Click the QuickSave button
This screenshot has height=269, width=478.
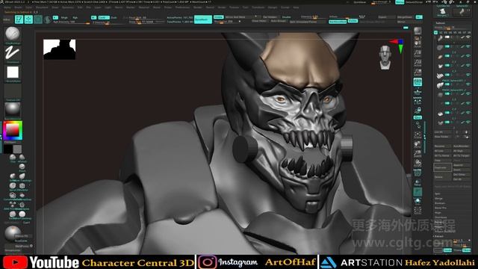click(360, 2)
